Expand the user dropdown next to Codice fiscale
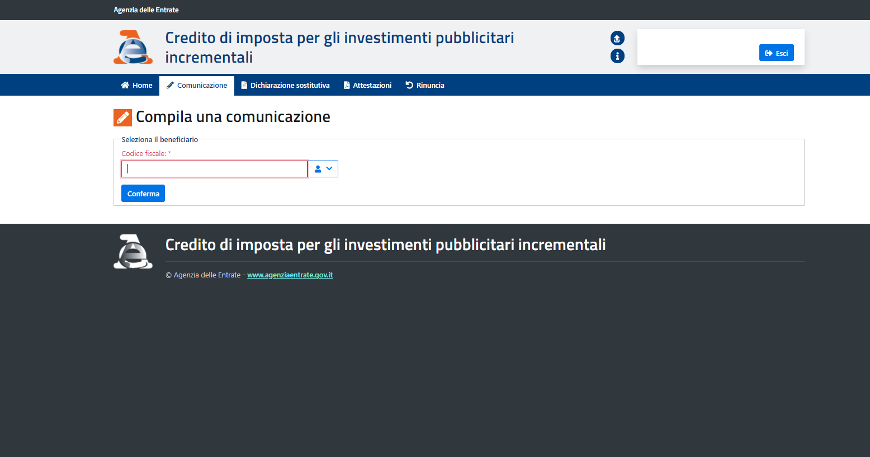 click(323, 169)
